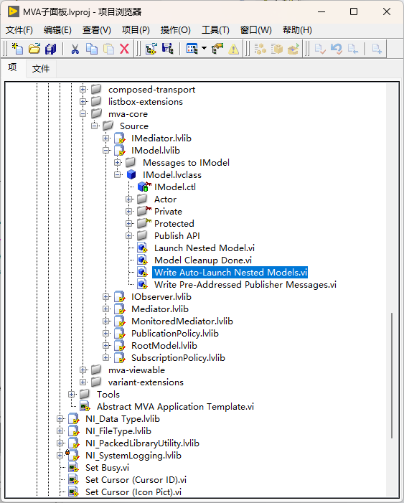Click the Filter view toolbar icon
404x503 pixels.
[x=192, y=49]
